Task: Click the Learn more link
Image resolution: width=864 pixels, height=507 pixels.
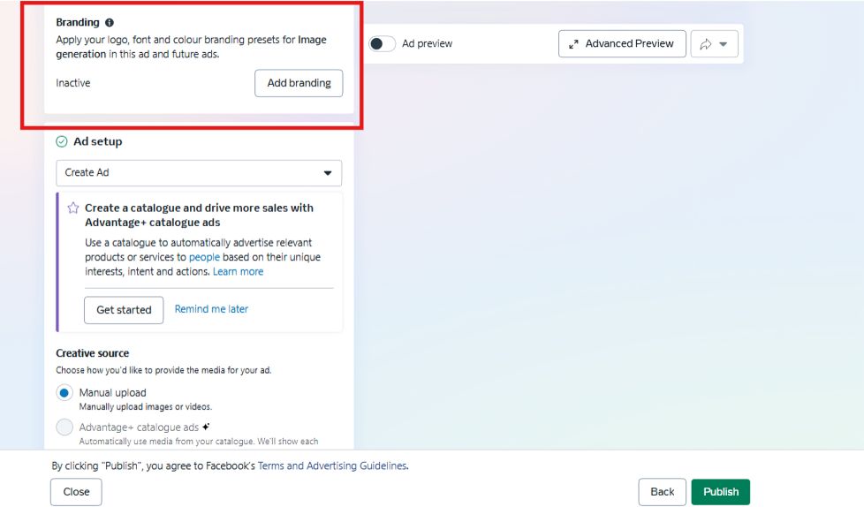Action: (238, 271)
